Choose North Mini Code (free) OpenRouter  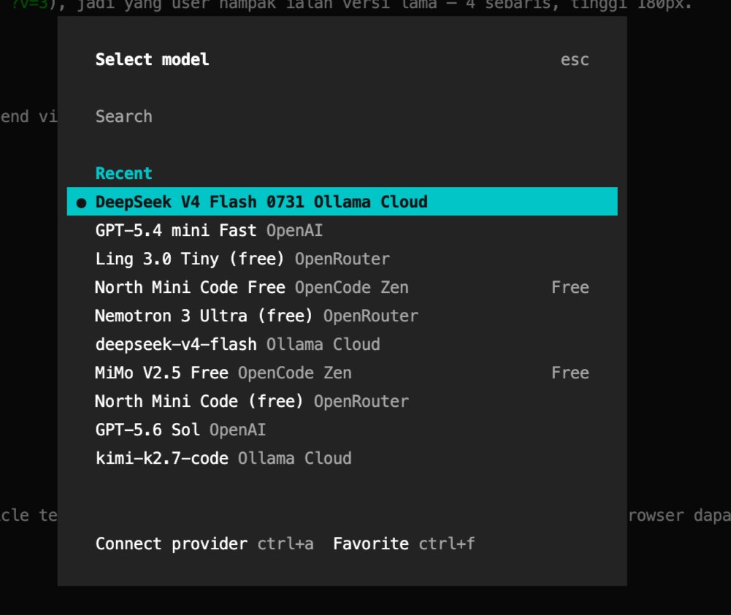(x=342, y=401)
